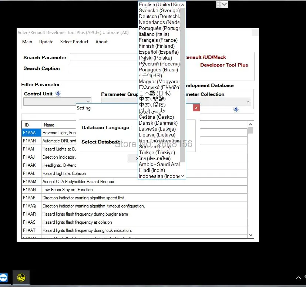Screen dimensions: 306x287
Task: Select Ελληνικά language option
Action: 159,87
